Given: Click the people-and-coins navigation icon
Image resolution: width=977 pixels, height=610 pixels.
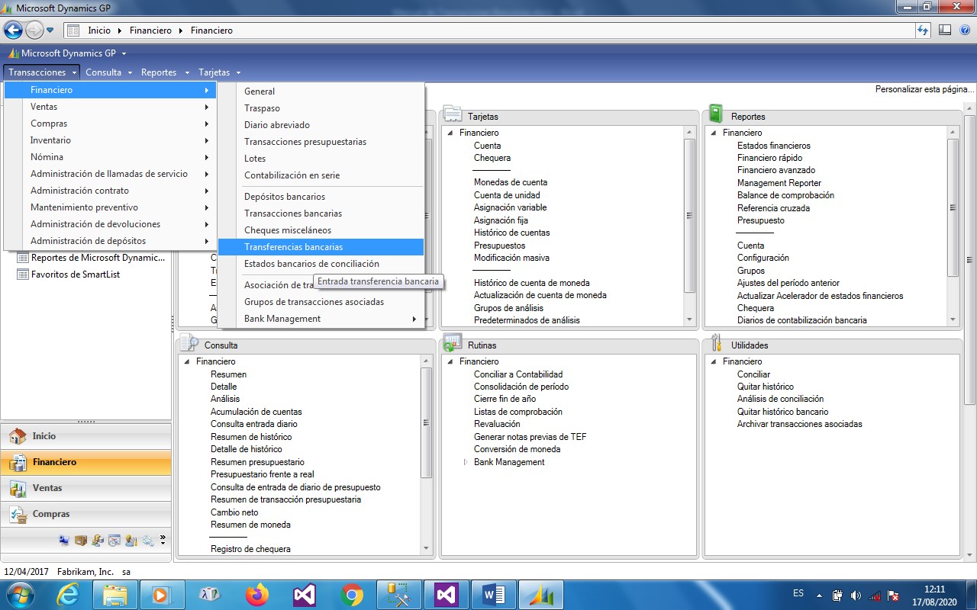Looking at the screenshot, I should [98, 541].
